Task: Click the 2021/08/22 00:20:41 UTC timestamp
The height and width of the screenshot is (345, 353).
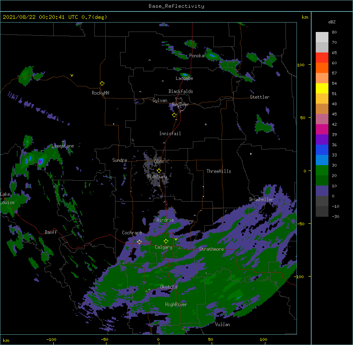Action: pos(40,17)
